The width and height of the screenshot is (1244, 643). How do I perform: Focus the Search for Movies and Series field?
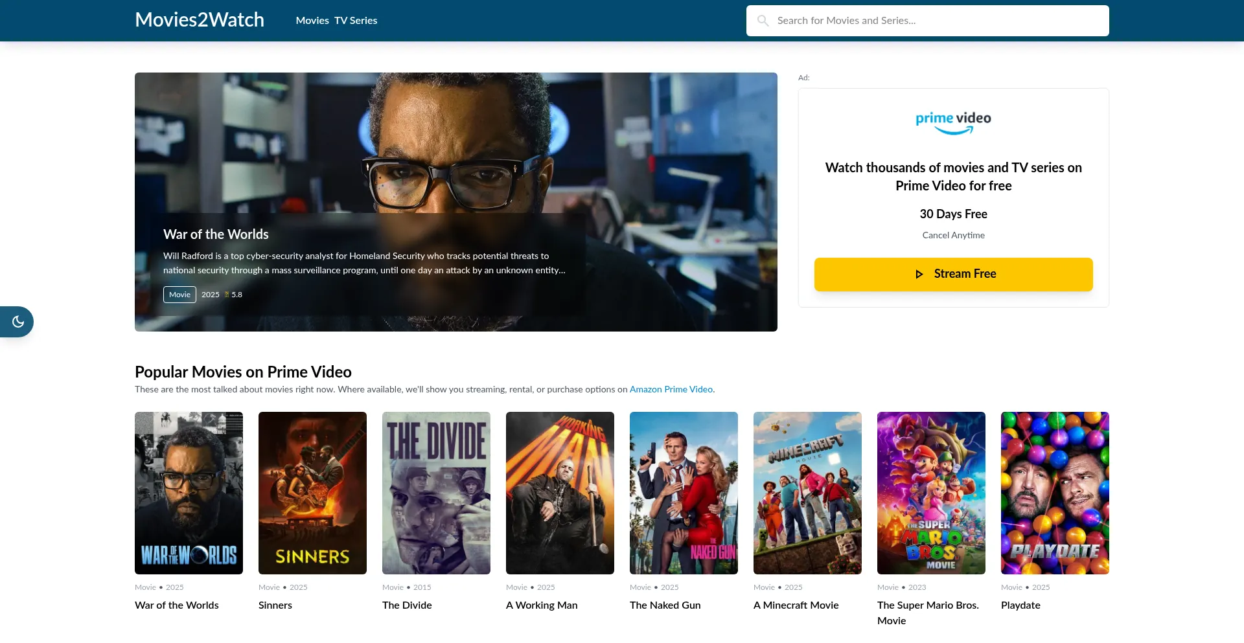[927, 21]
